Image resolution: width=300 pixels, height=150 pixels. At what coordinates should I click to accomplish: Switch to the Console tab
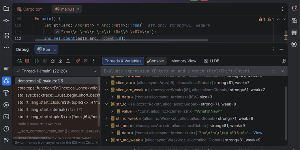(156, 61)
